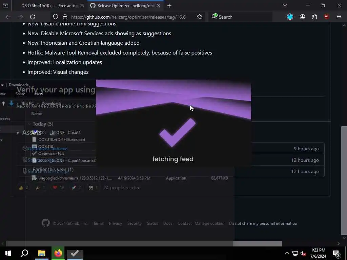Focus the GitHub URL address bar
This screenshot has height=260, width=347.
pyautogui.click(x=128, y=17)
